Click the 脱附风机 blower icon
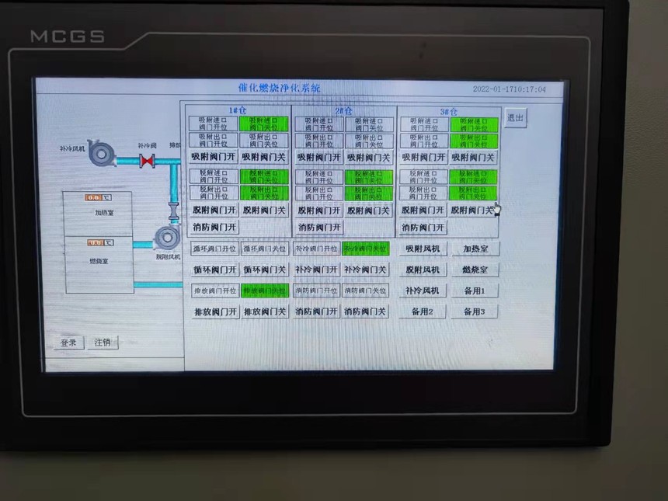This screenshot has height=501, width=668. pos(167,238)
